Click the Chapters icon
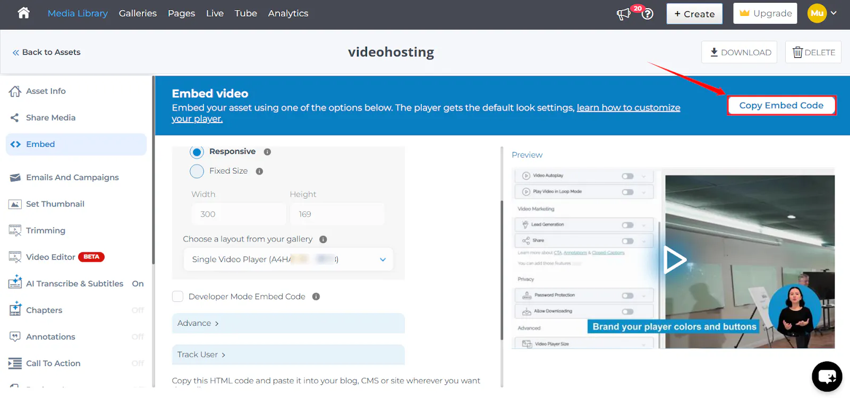This screenshot has width=850, height=398. tap(15, 309)
